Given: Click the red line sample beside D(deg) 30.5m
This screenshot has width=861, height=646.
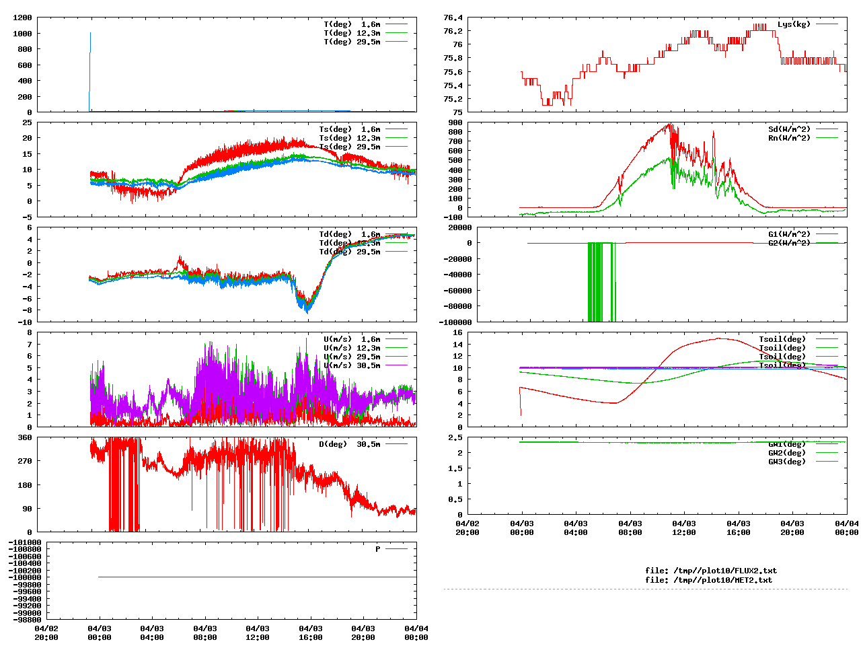Looking at the screenshot, I should click(397, 444).
